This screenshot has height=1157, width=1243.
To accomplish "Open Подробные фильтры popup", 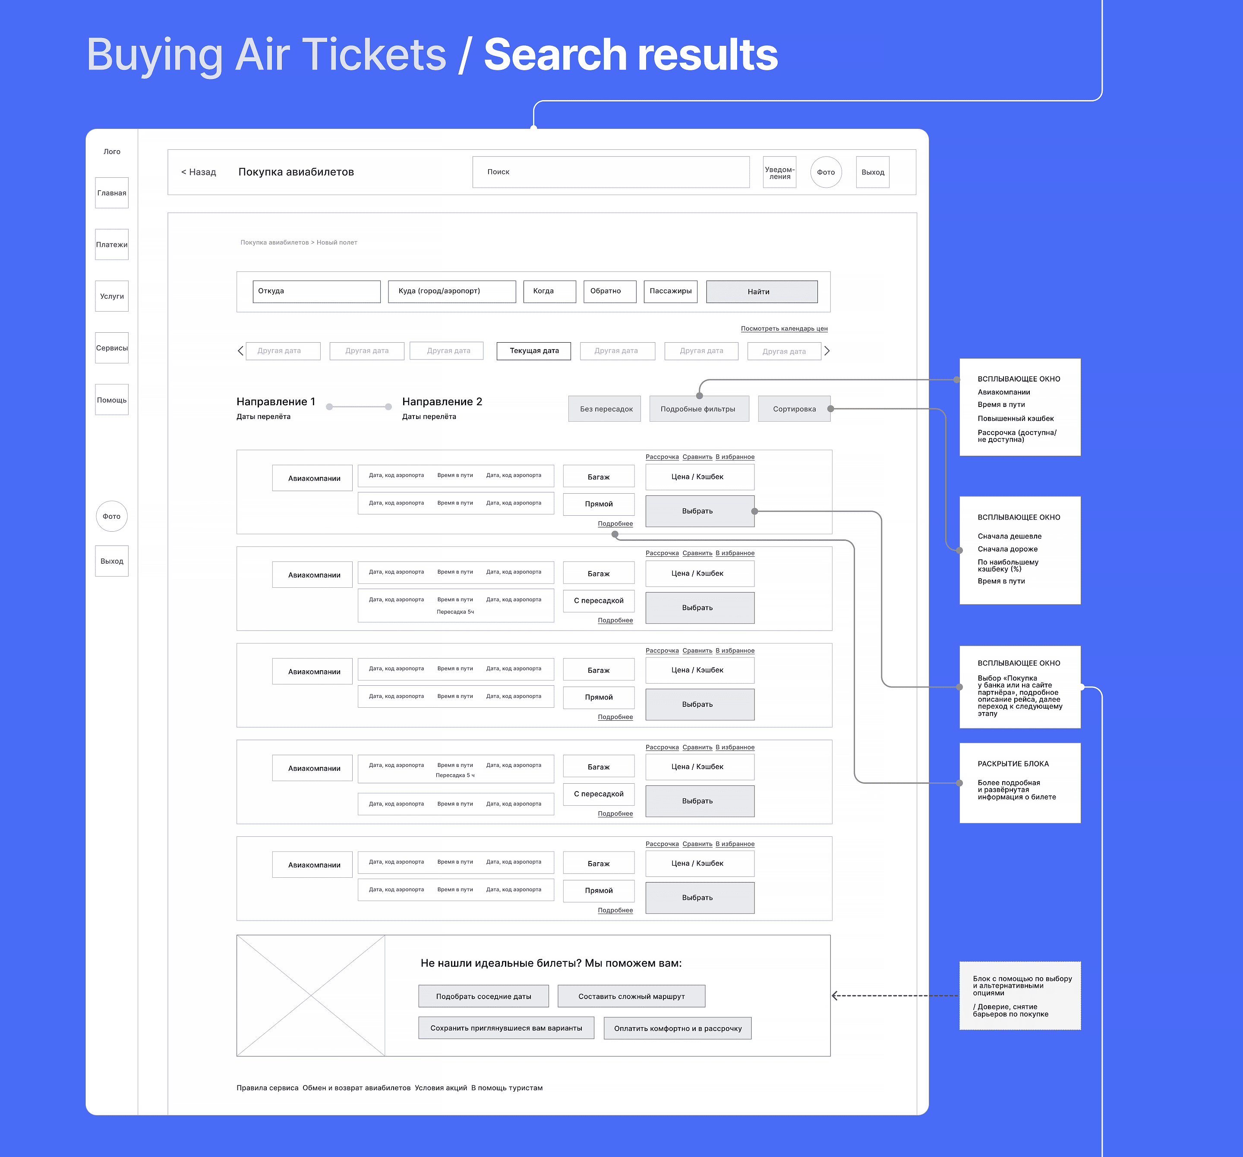I will click(x=699, y=409).
